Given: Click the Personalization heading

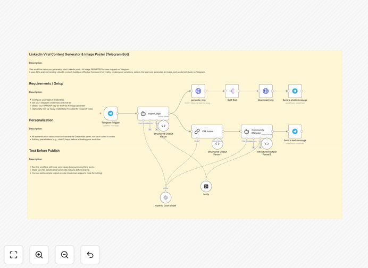Looking at the screenshot, I should [41, 120].
